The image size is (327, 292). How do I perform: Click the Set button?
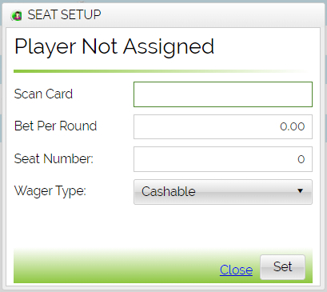pyautogui.click(x=282, y=267)
